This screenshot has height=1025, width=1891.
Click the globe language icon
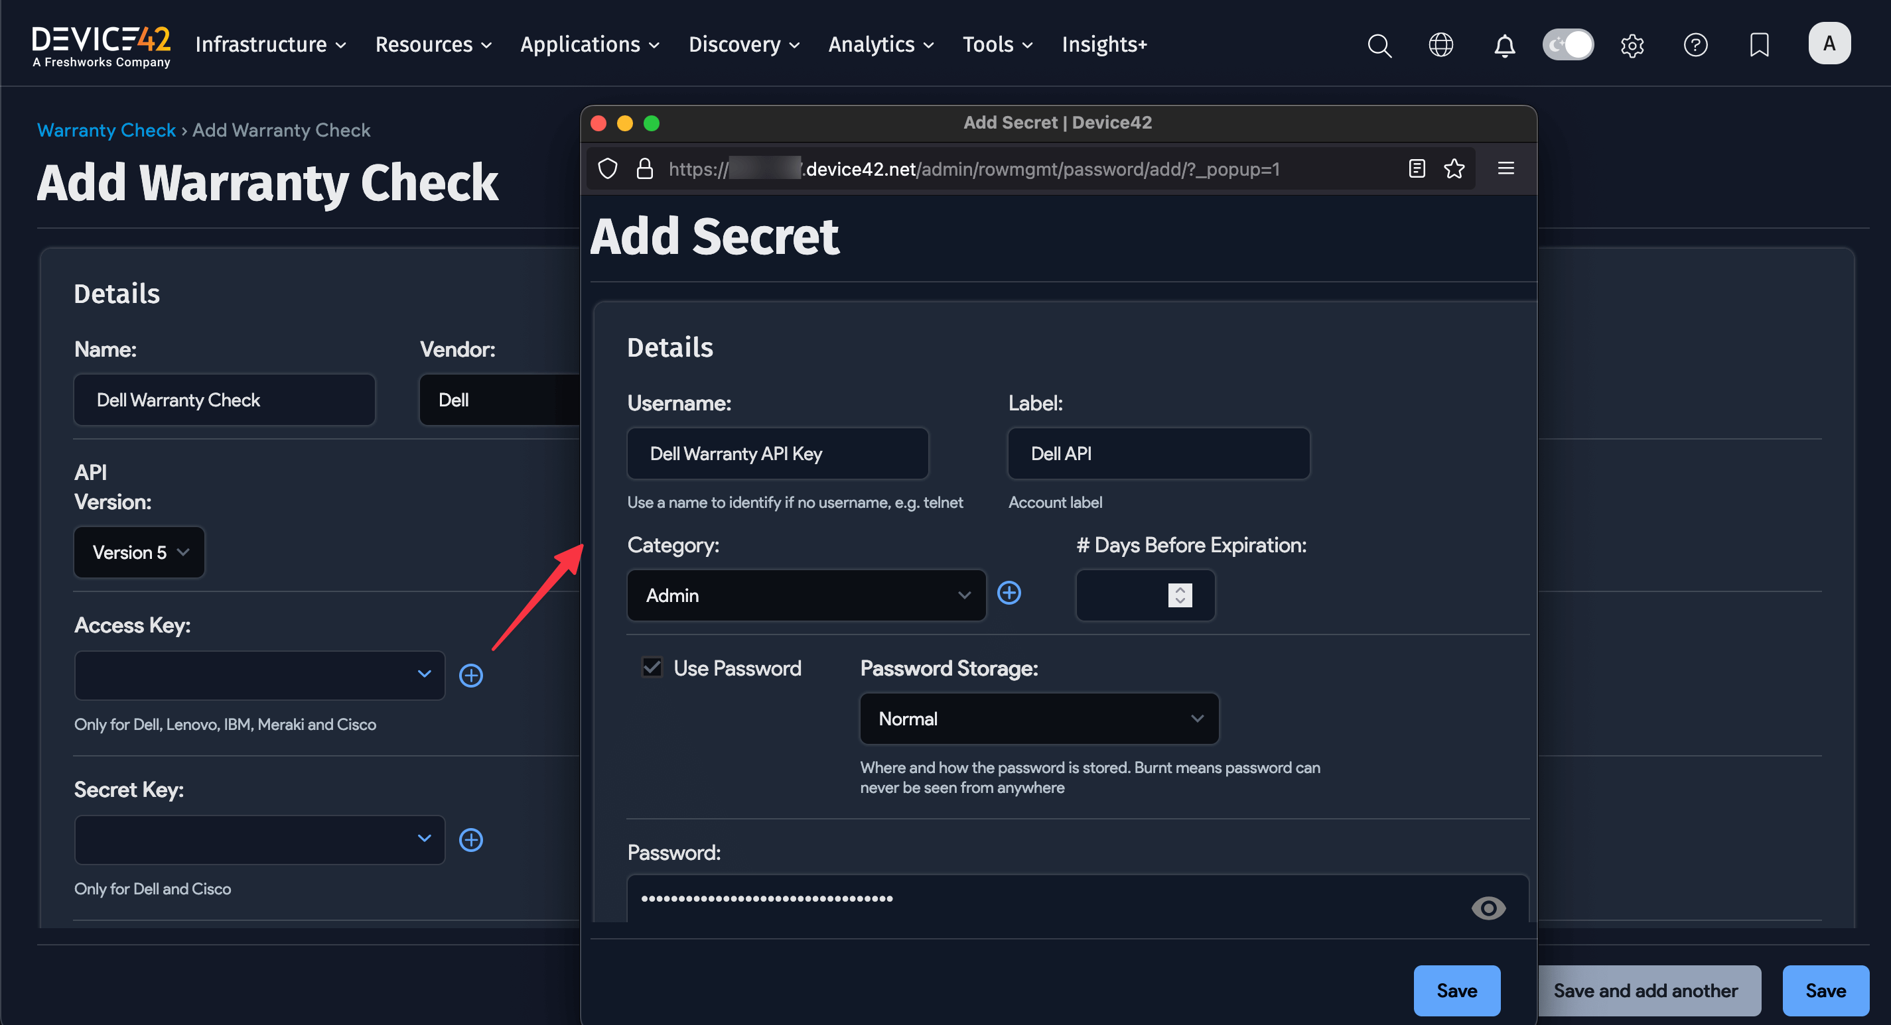(x=1441, y=45)
